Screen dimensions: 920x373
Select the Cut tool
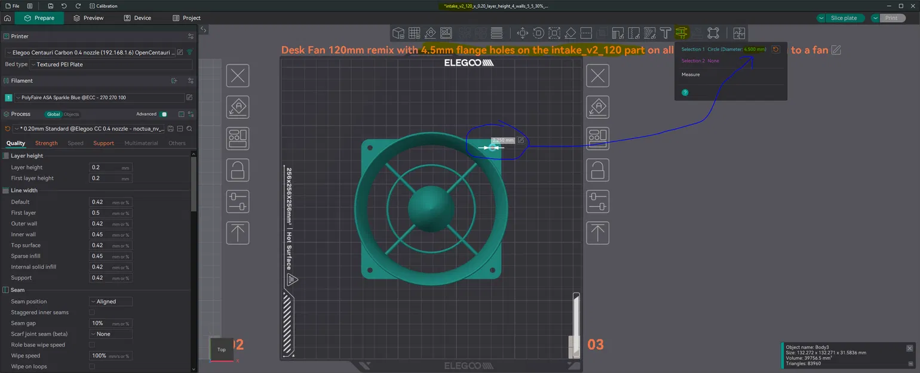coord(586,33)
